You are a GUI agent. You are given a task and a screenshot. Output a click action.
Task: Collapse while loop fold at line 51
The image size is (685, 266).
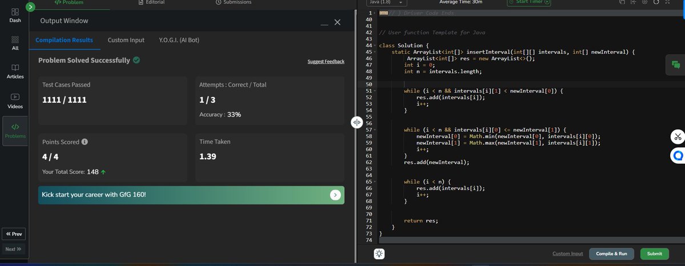(374, 91)
